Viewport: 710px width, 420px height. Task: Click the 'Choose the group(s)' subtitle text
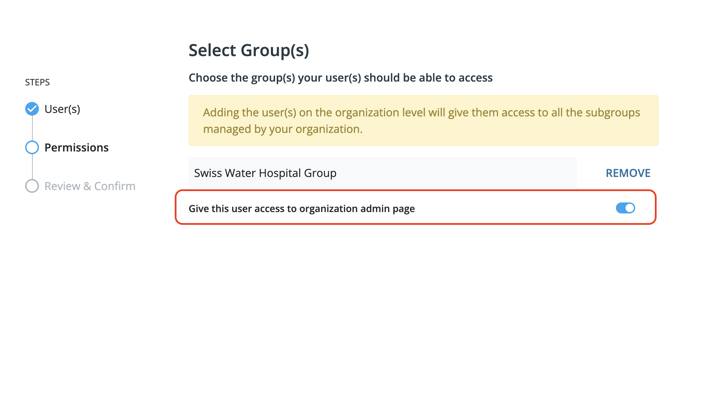click(x=341, y=78)
